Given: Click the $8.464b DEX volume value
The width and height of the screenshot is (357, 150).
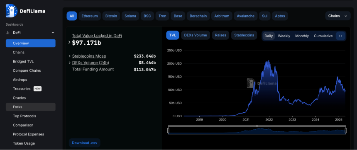Looking at the screenshot, I should click(147, 63).
